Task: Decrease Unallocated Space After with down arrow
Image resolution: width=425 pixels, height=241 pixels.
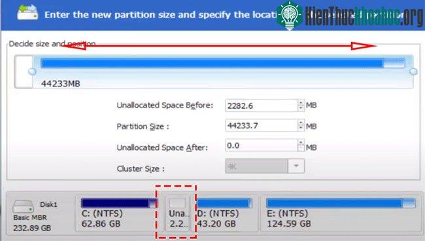Action: pyautogui.click(x=301, y=149)
